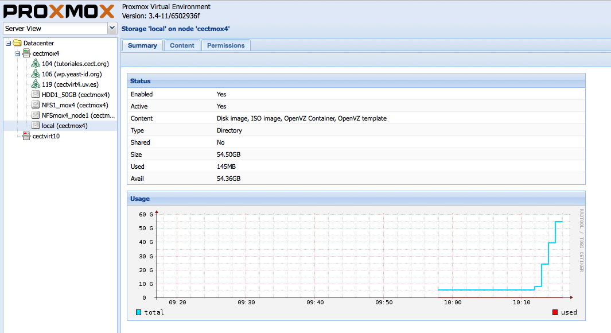Click the red 'used' legend swatch
The image size is (611, 333).
(x=555, y=312)
